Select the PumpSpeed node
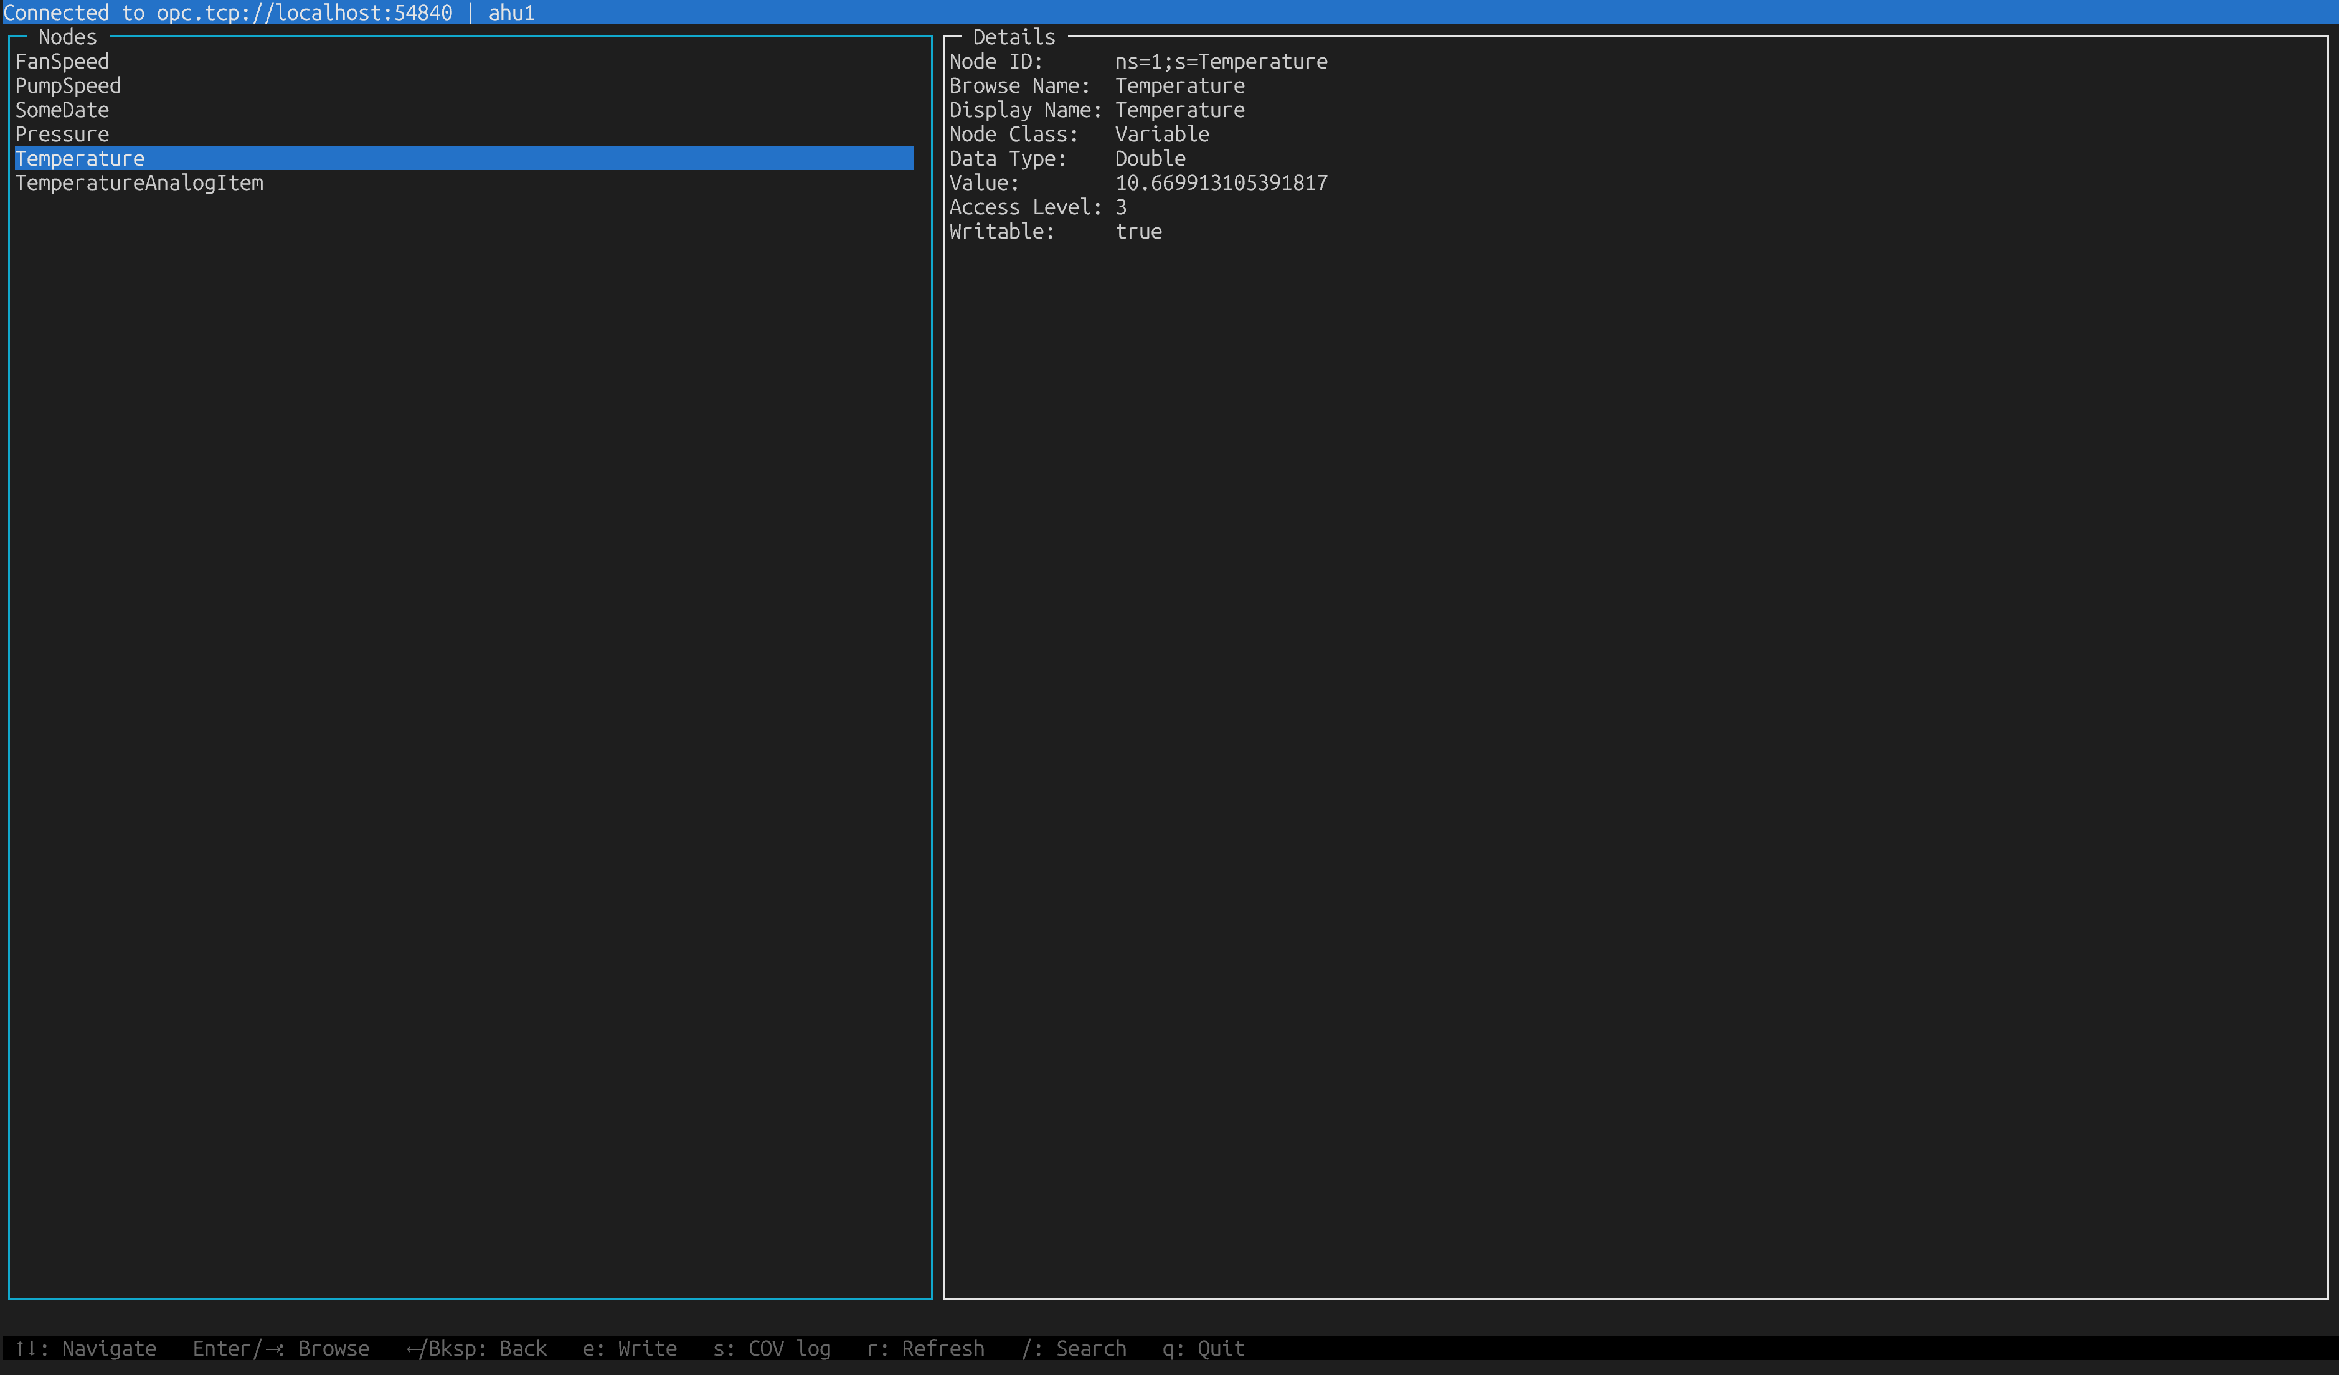This screenshot has width=2339, height=1375. (x=68, y=85)
